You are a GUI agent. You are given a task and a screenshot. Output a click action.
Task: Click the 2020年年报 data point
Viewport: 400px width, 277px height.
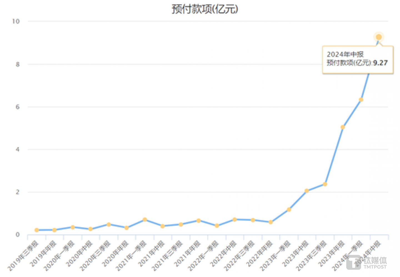pos(127,228)
